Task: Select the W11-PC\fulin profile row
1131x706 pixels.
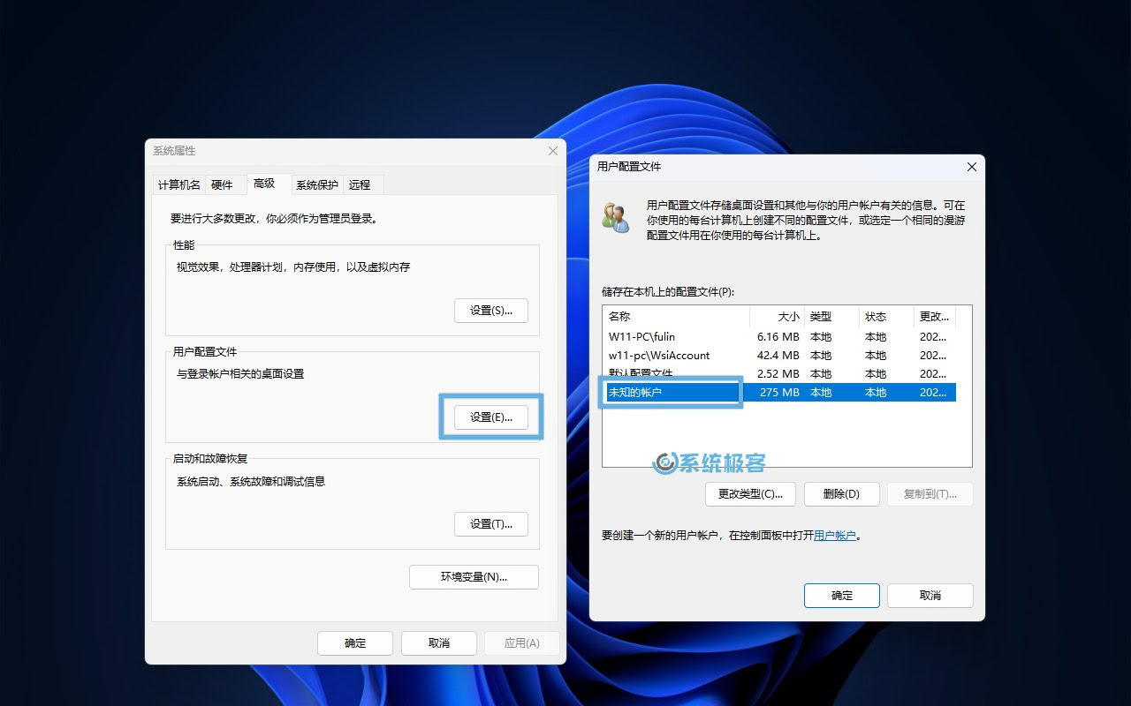Action: 779,336
